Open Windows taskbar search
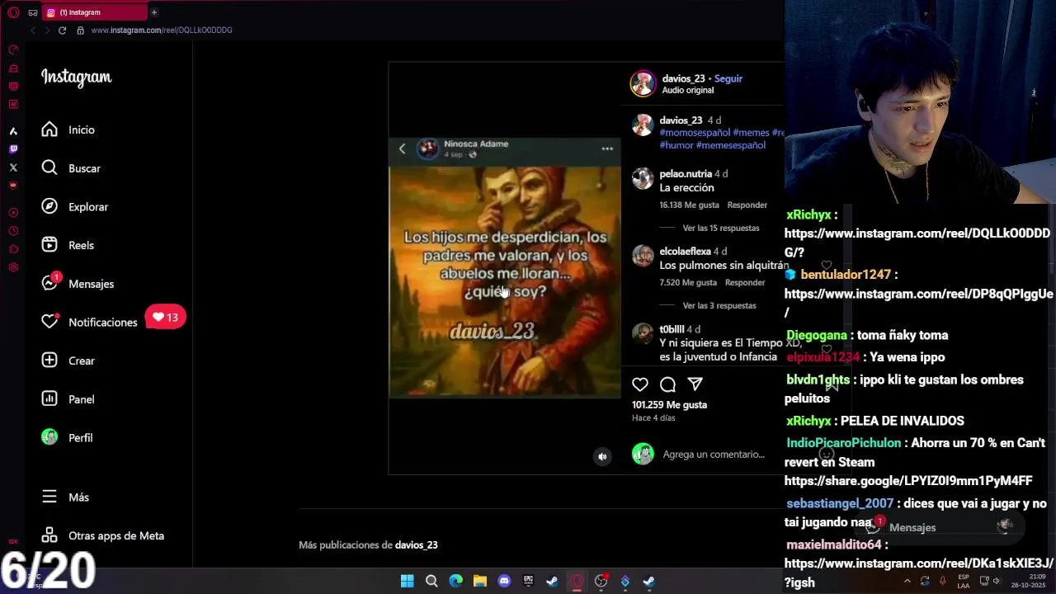 click(x=431, y=581)
